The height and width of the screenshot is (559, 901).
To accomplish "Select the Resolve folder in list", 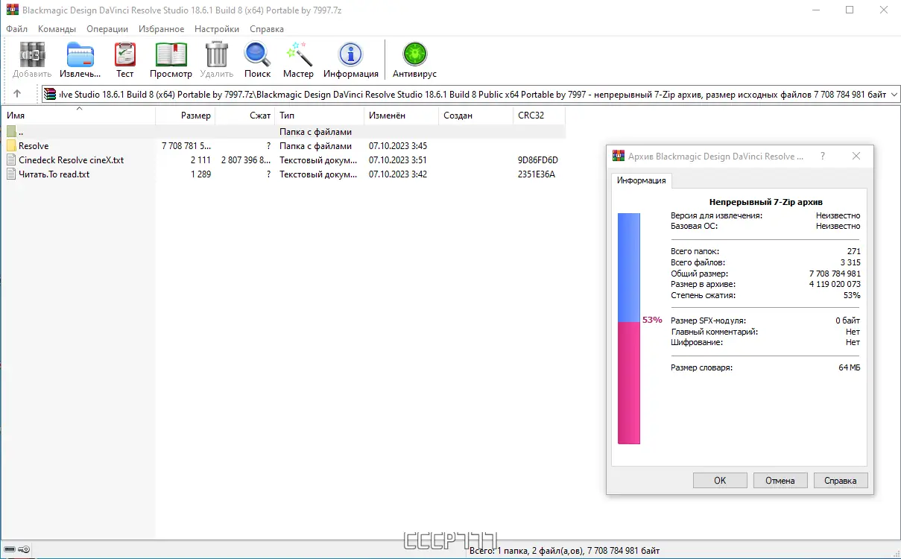I will click(34, 146).
